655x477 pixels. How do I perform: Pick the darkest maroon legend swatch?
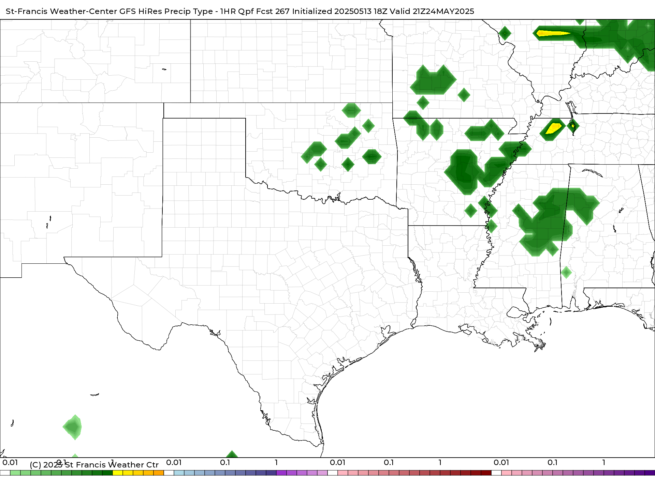(486, 473)
